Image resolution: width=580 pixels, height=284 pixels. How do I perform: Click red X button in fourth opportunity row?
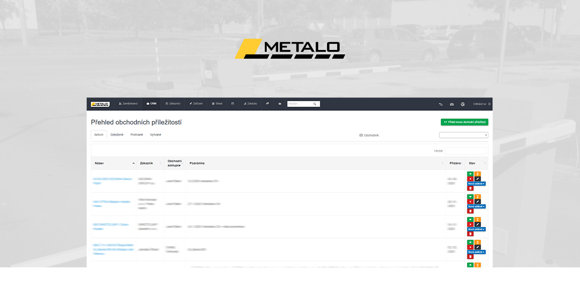470,247
